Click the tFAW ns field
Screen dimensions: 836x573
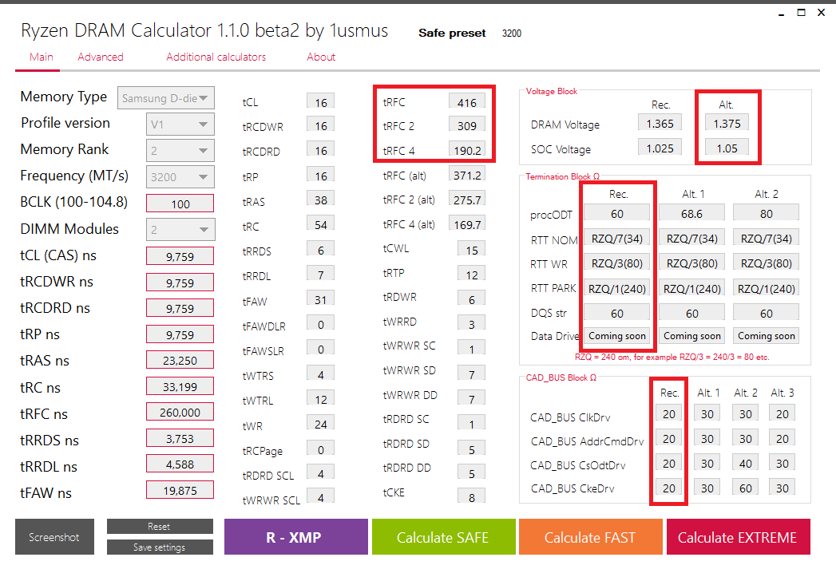pos(180,490)
